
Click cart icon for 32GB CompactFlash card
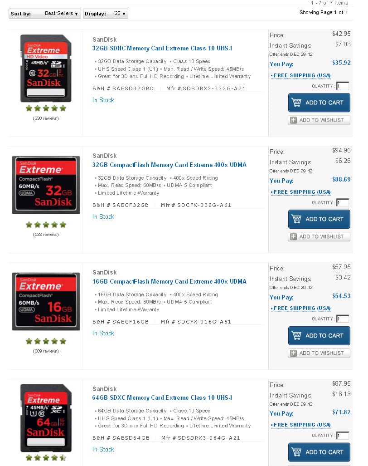tap(296, 219)
